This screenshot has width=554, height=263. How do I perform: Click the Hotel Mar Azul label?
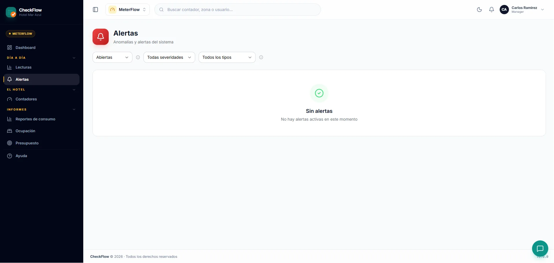tap(30, 15)
